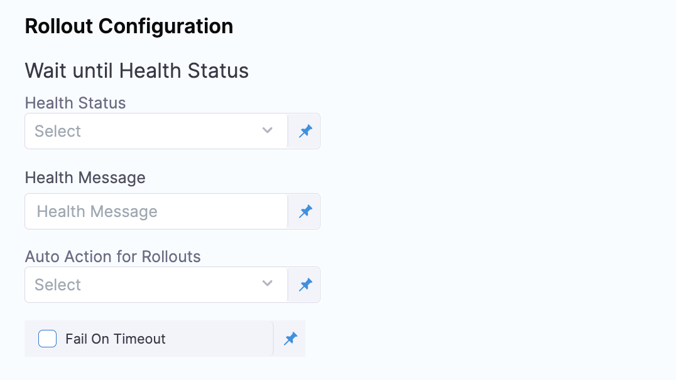Viewport: 676px width, 380px height.
Task: Open the Health Status select dropdown
Action: click(156, 131)
